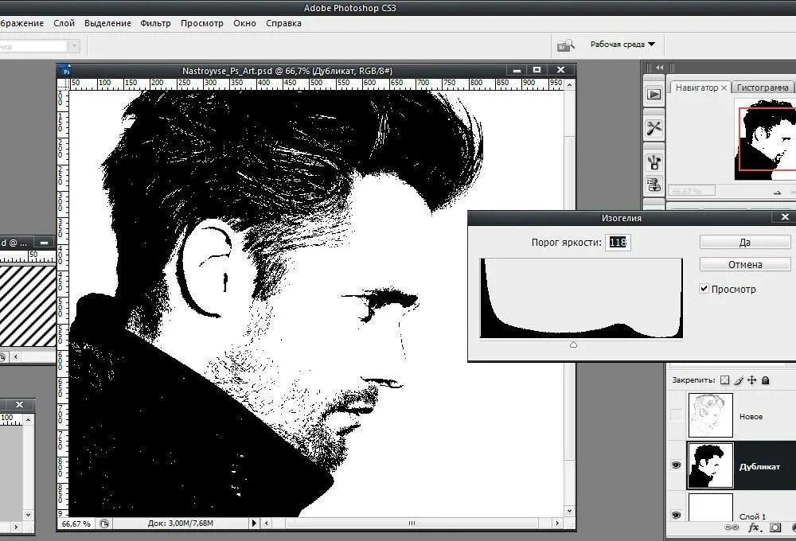Open the Фильтр menu

pos(155,23)
